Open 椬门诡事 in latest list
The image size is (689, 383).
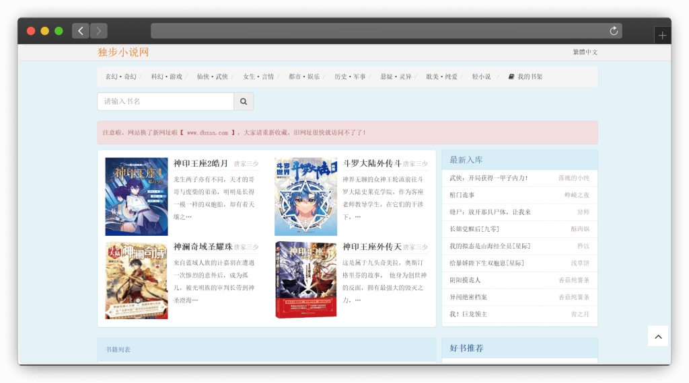(x=462, y=195)
